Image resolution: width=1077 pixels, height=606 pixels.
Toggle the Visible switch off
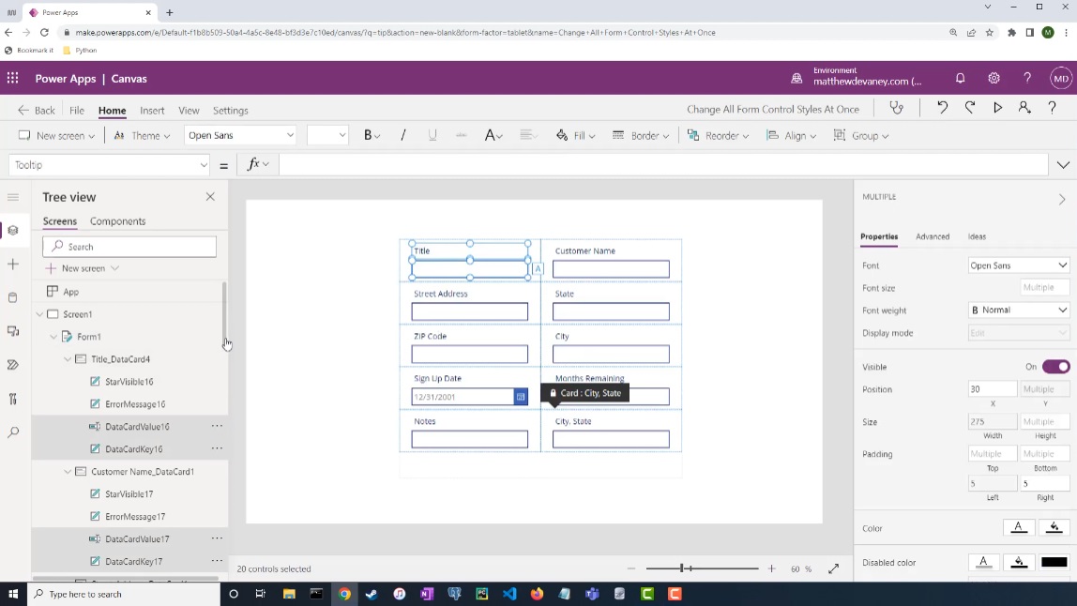click(1055, 367)
